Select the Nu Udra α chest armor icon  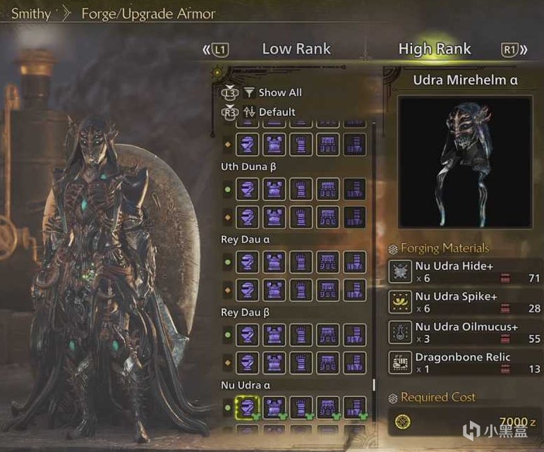coord(274,408)
